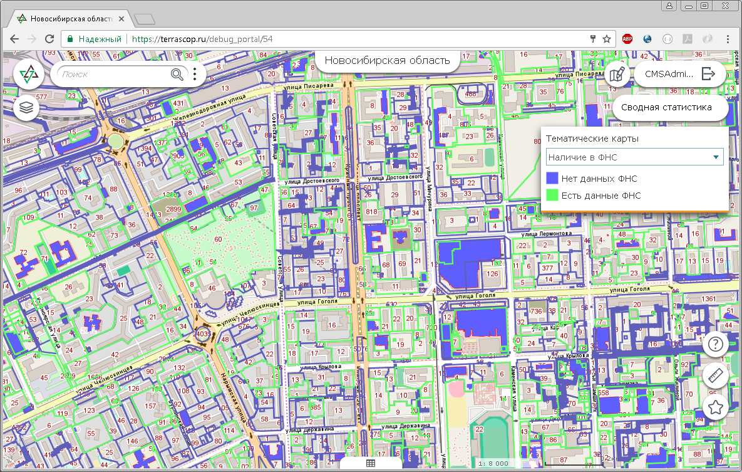Image resolution: width=742 pixels, height=472 pixels.
Task: Open the help question mark button
Action: [x=715, y=344]
